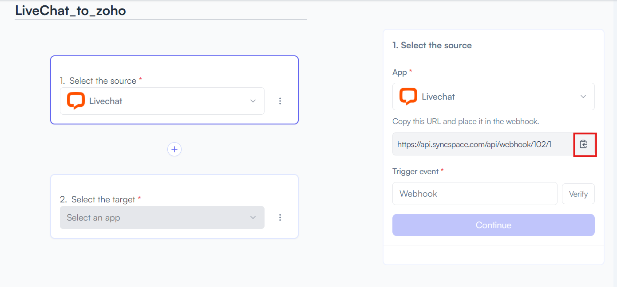
Task: Select the source step card
Action: click(x=174, y=90)
